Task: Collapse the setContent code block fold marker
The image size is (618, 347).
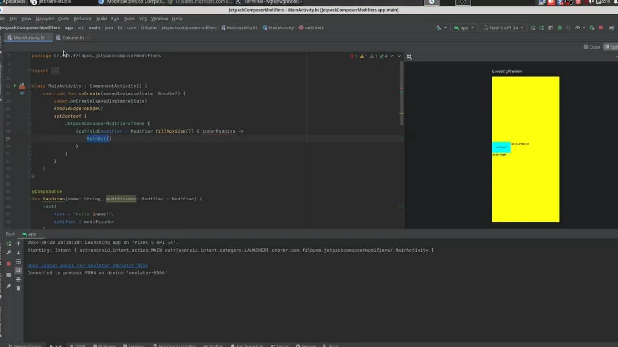Action: [x=30, y=116]
